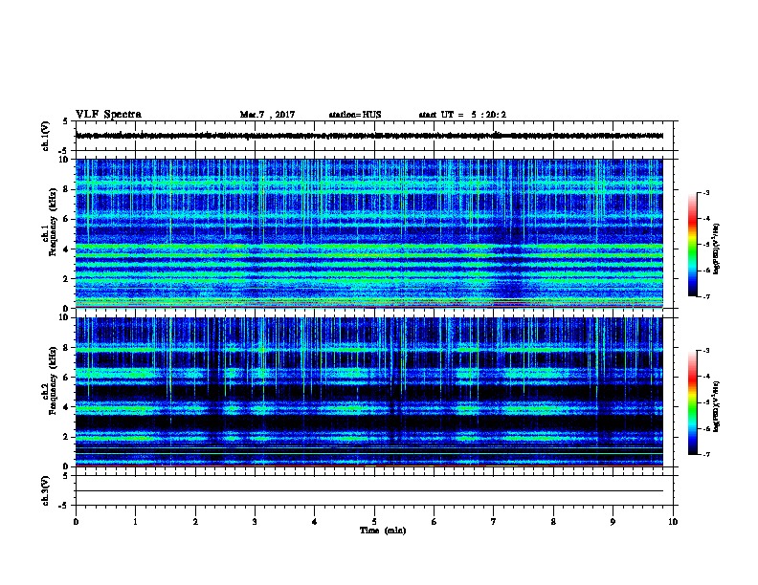The height and width of the screenshot is (585, 758).
Task: Click the ch.1 voltage waveform trace
Action: pyautogui.click(x=369, y=136)
